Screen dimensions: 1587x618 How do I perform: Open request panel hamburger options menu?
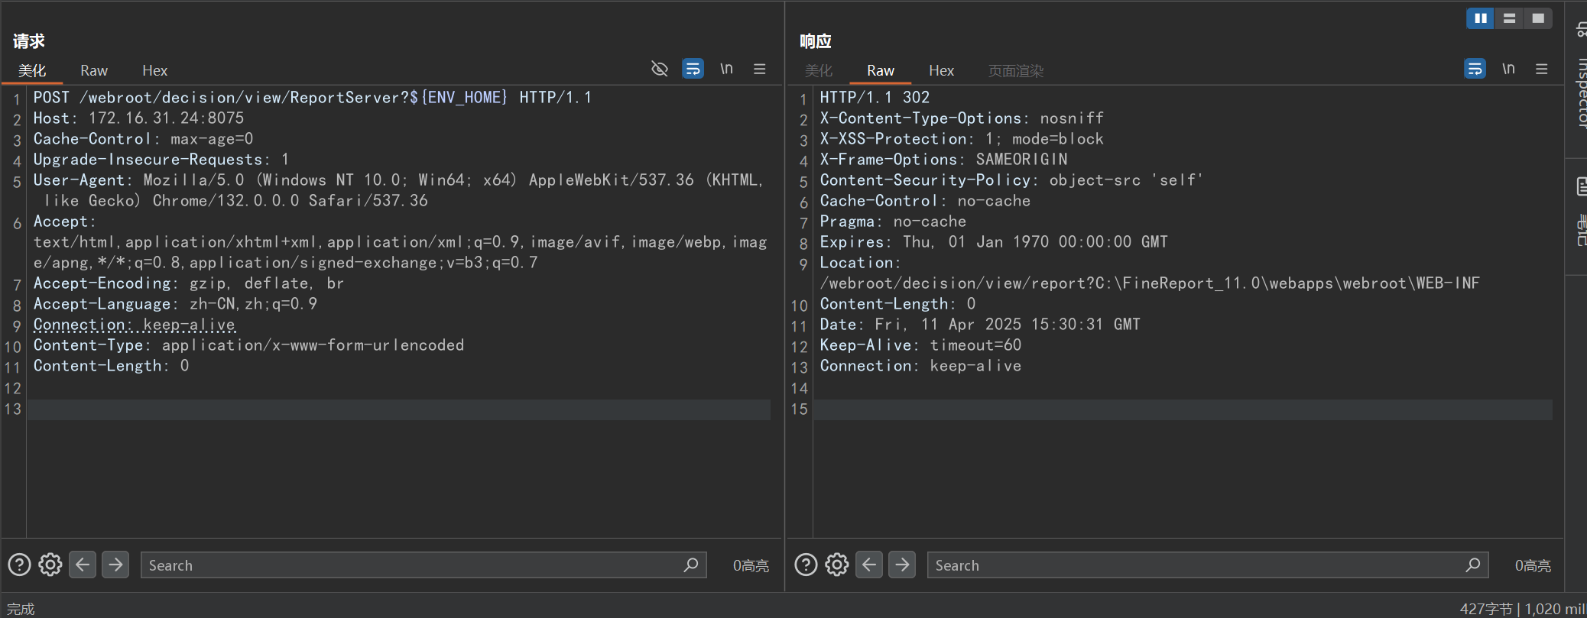click(759, 69)
